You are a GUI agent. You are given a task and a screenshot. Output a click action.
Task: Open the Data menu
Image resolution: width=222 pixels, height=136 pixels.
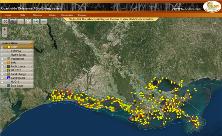click(x=22, y=15)
